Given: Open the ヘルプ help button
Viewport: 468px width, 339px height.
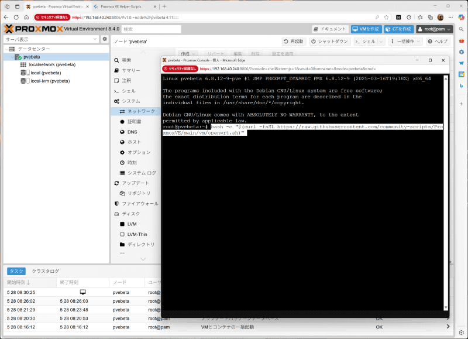Looking at the screenshot, I should pos(438,42).
